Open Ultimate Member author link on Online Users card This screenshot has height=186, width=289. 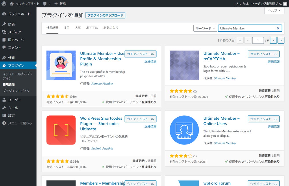(225, 143)
